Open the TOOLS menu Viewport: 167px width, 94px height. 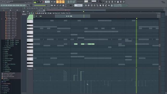(x=21, y=5)
